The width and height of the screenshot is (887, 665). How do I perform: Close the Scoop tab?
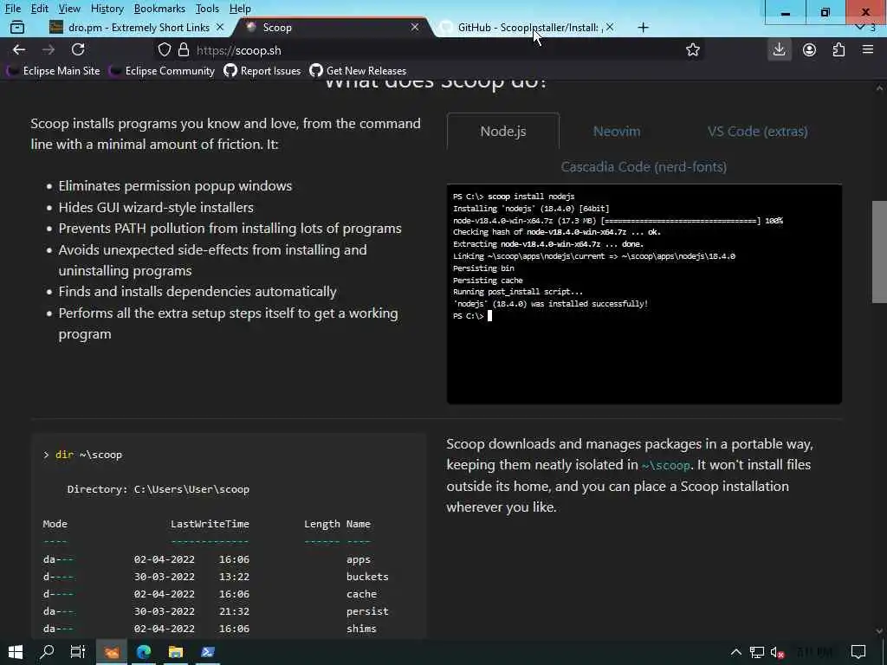(415, 27)
